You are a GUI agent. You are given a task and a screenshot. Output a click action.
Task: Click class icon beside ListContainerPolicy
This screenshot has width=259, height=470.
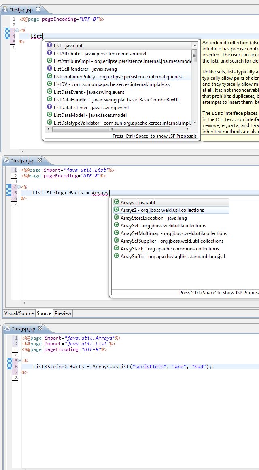50,76
